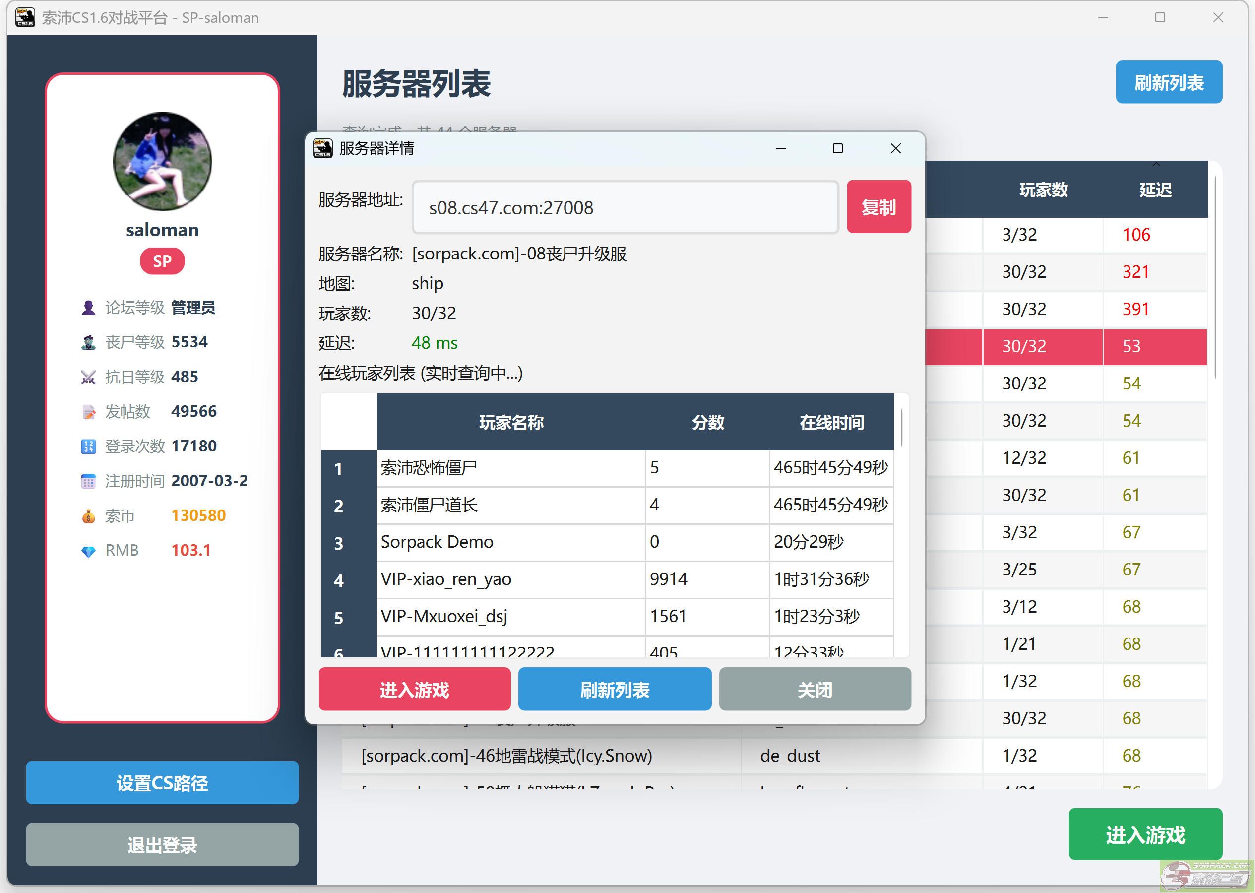The image size is (1255, 893).
Task: Click the gray 关闭 button
Action: coord(814,689)
